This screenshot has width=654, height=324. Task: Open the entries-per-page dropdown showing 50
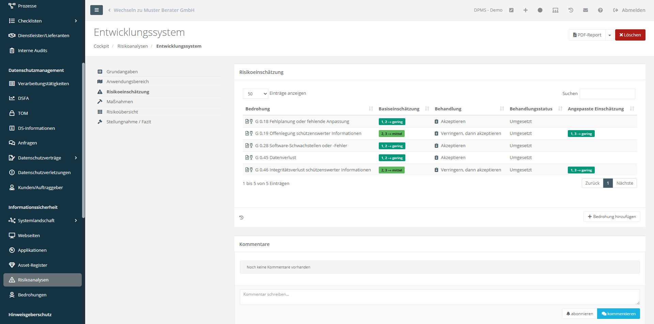(x=255, y=94)
